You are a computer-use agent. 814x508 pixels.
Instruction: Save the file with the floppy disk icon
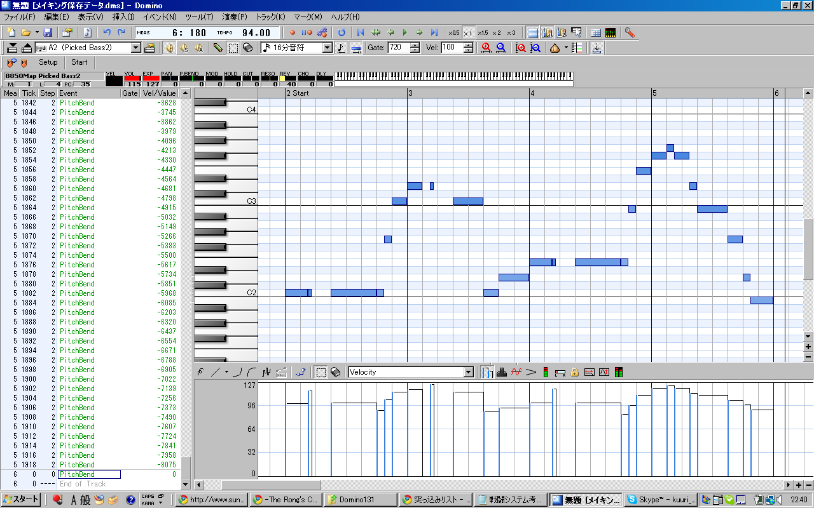(x=48, y=32)
